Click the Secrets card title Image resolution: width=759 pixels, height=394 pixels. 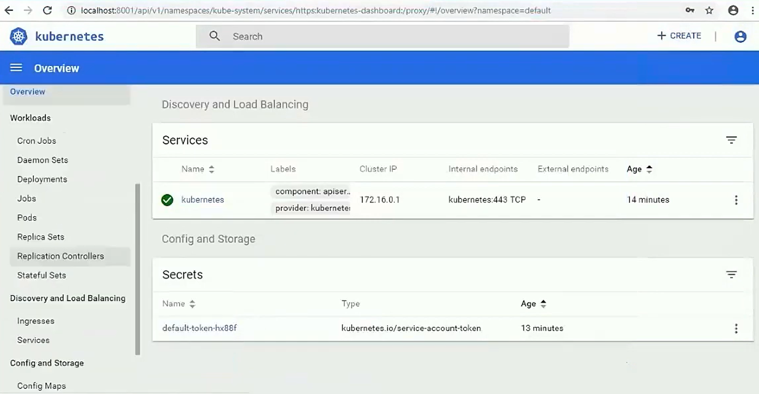pos(182,274)
